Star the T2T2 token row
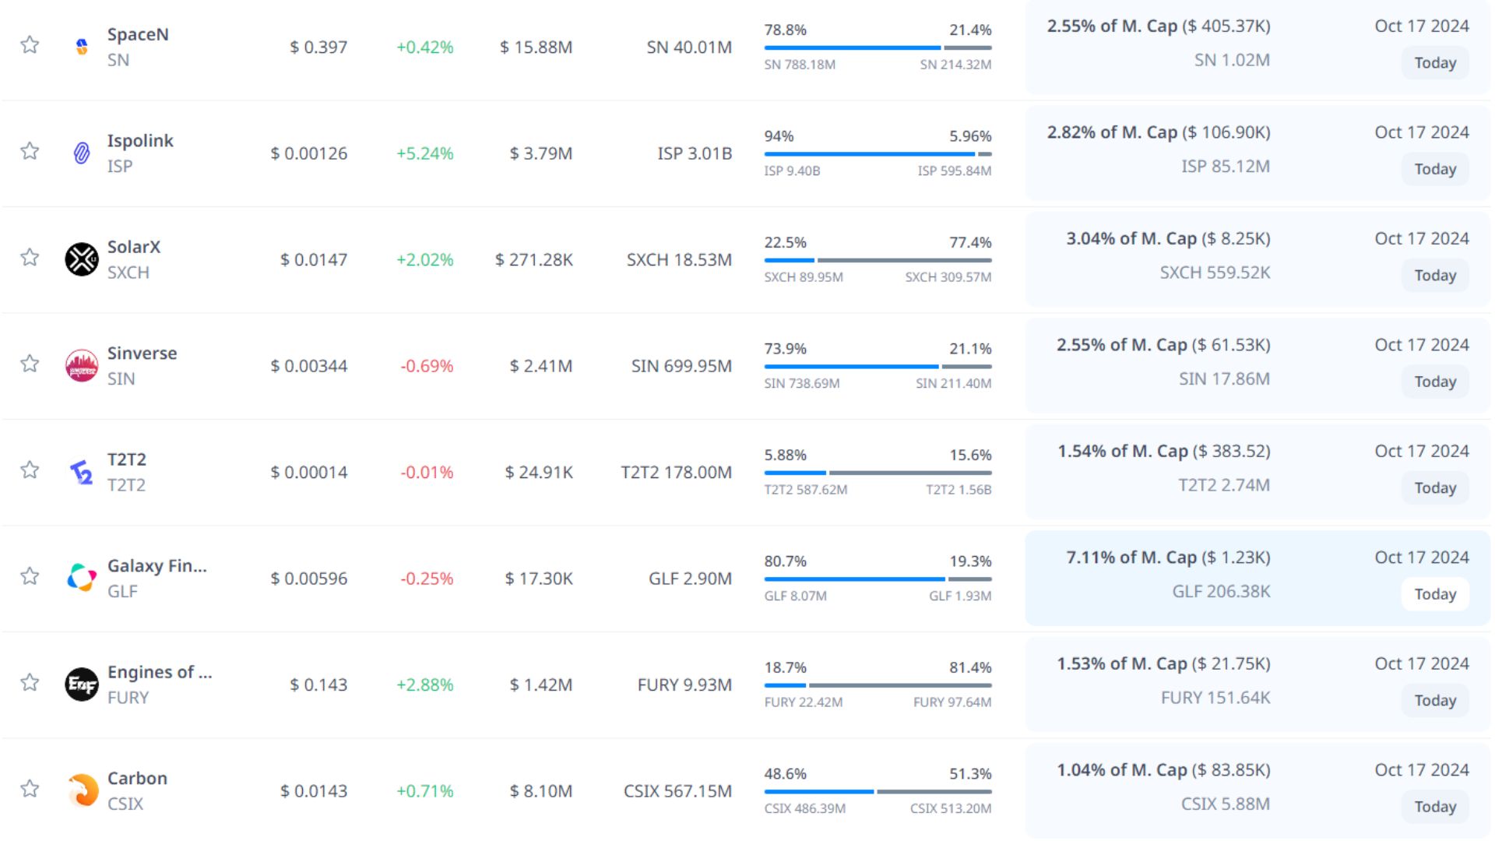Screen dimensions: 1495x841 30,470
